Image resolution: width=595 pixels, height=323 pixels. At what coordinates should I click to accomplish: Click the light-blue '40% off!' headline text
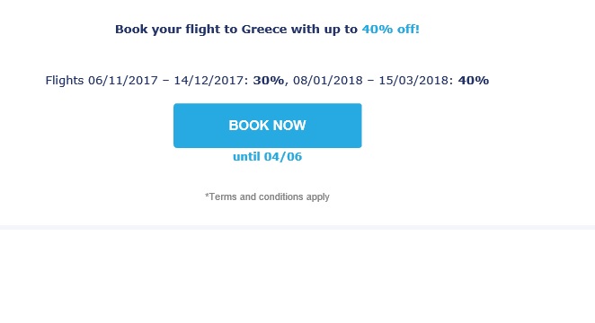coord(390,29)
